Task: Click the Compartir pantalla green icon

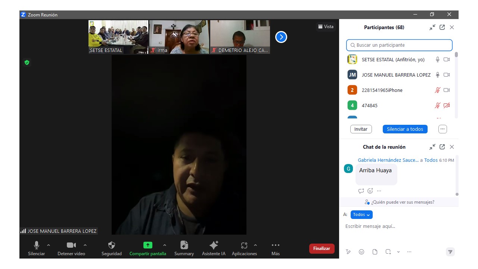Action: [148, 245]
